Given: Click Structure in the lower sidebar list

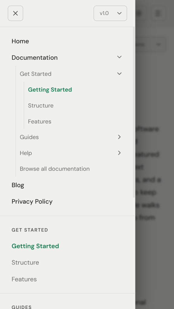Looking at the screenshot, I should click(x=25, y=263).
